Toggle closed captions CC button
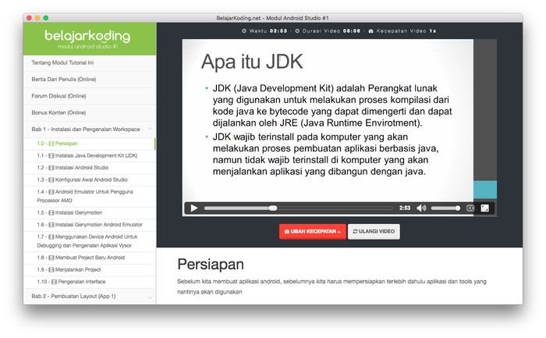The width and height of the screenshot is (546, 338). point(470,208)
